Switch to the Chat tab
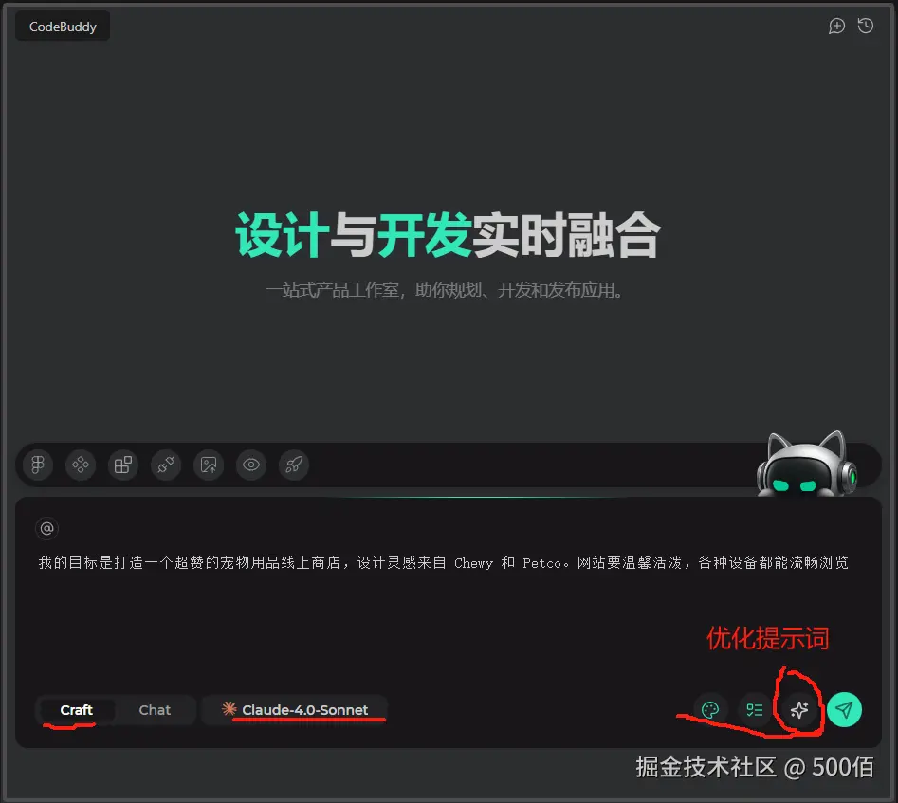898x803 pixels. tap(155, 709)
